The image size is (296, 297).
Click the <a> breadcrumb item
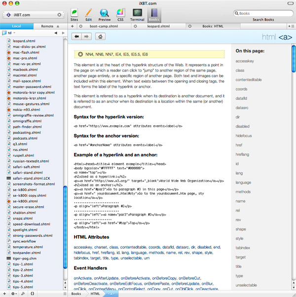(111, 294)
